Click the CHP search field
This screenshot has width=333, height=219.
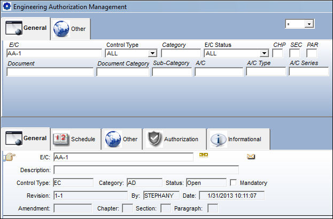pyautogui.click(x=277, y=53)
